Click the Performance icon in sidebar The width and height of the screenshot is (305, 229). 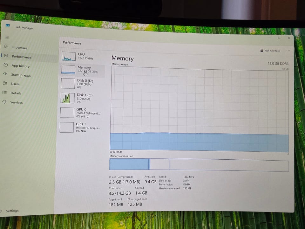tap(6, 56)
